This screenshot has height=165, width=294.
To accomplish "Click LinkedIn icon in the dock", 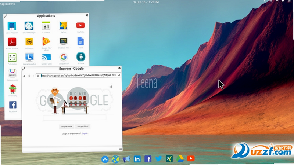I will tap(137, 159).
